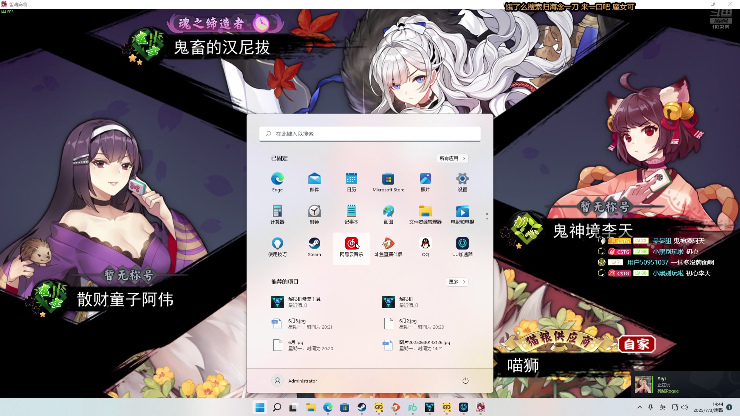Open 电影和电视 app
Image resolution: width=740 pixels, height=416 pixels.
(x=462, y=215)
